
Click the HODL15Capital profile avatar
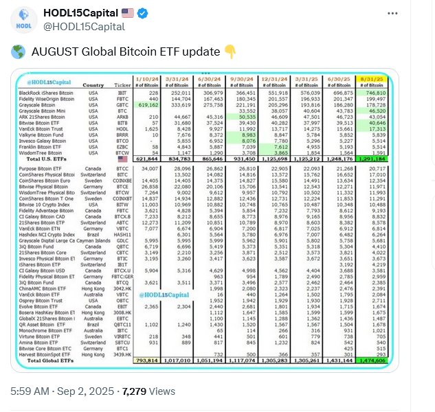(25, 19)
